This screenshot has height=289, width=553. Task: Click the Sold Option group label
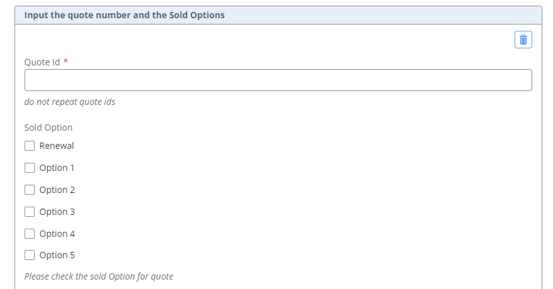click(x=48, y=128)
